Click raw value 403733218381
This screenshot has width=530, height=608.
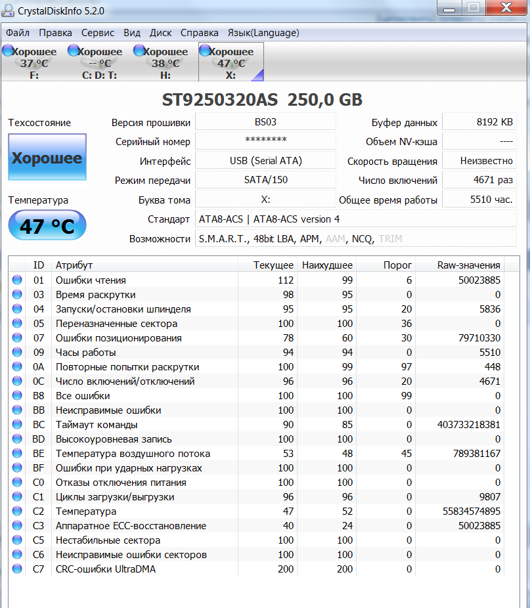coord(469,425)
